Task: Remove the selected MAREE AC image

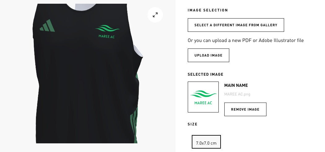Action: tap(245, 109)
